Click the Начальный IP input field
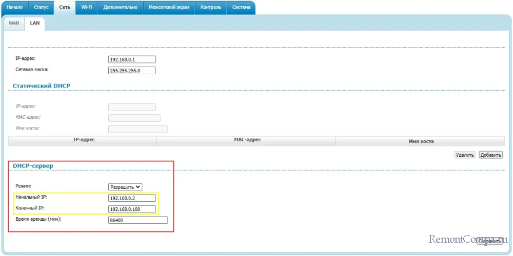This screenshot has height=256, width=513. (132, 198)
